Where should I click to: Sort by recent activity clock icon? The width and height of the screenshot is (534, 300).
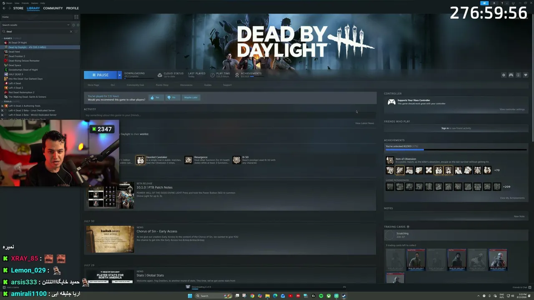tap(74, 25)
